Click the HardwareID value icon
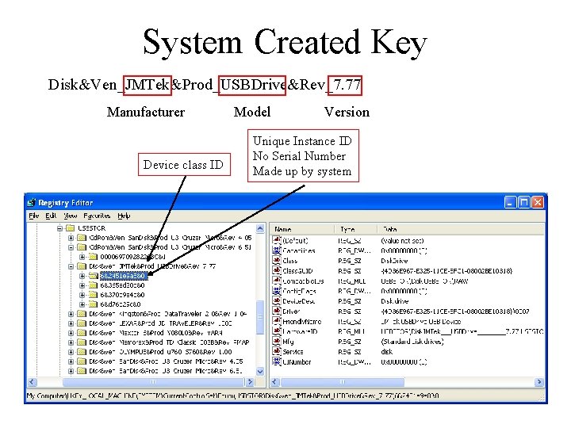Image resolution: width=571 pixels, height=428 pixels. [x=277, y=331]
